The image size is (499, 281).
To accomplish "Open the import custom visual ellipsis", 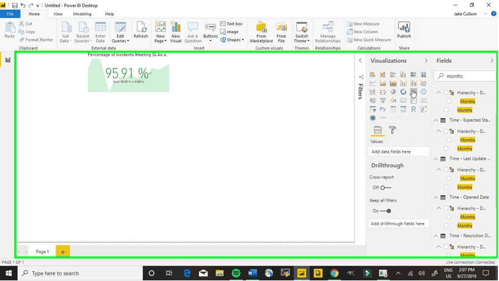I will tap(383, 118).
